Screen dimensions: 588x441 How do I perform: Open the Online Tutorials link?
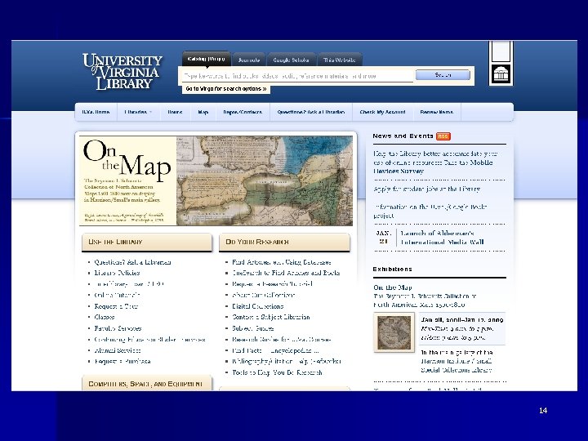(117, 295)
